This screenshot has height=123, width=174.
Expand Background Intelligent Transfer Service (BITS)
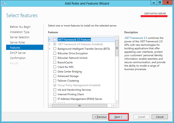pos(50,49)
